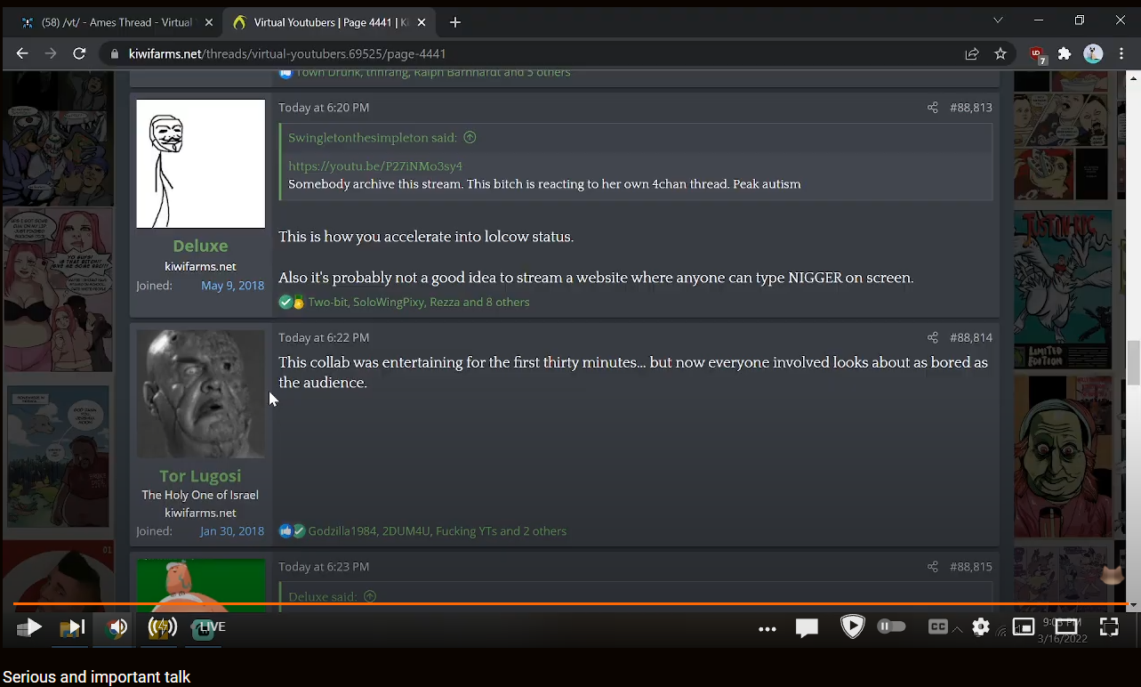1141x687 pixels.
Task: Click Tor Lugosi's join date Jan 30, 2018
Action: [232, 531]
